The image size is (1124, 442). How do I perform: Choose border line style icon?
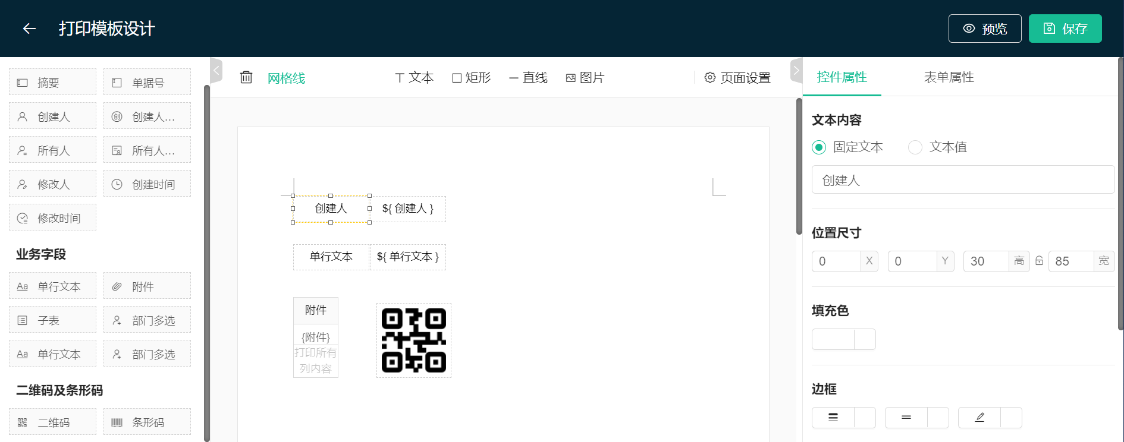click(x=906, y=418)
